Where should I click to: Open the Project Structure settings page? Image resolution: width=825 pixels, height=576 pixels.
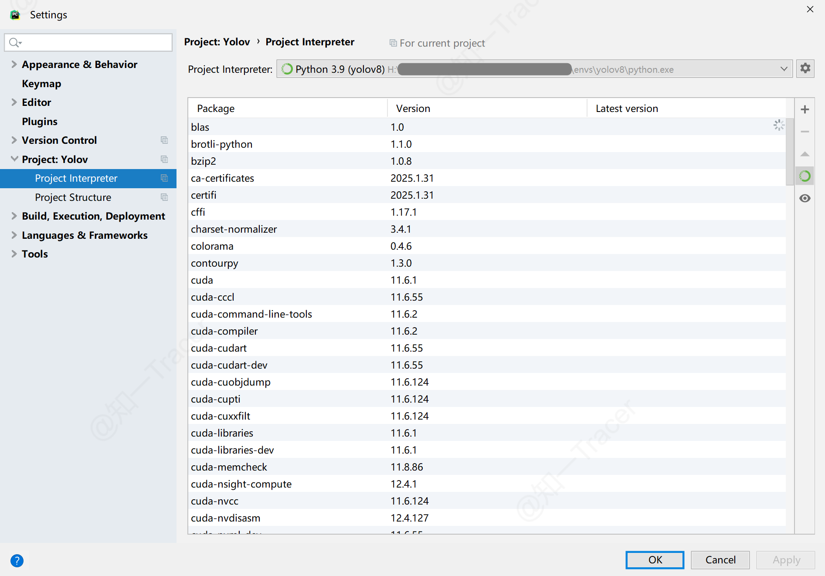(73, 197)
